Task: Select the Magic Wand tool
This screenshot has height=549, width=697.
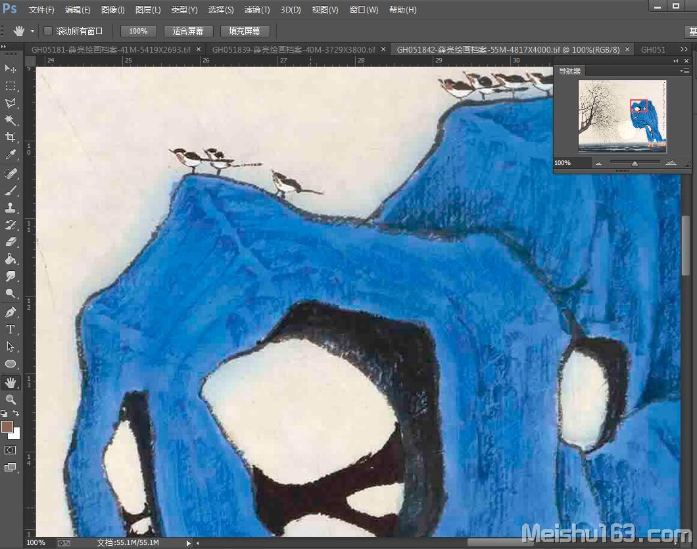Action: tap(11, 120)
